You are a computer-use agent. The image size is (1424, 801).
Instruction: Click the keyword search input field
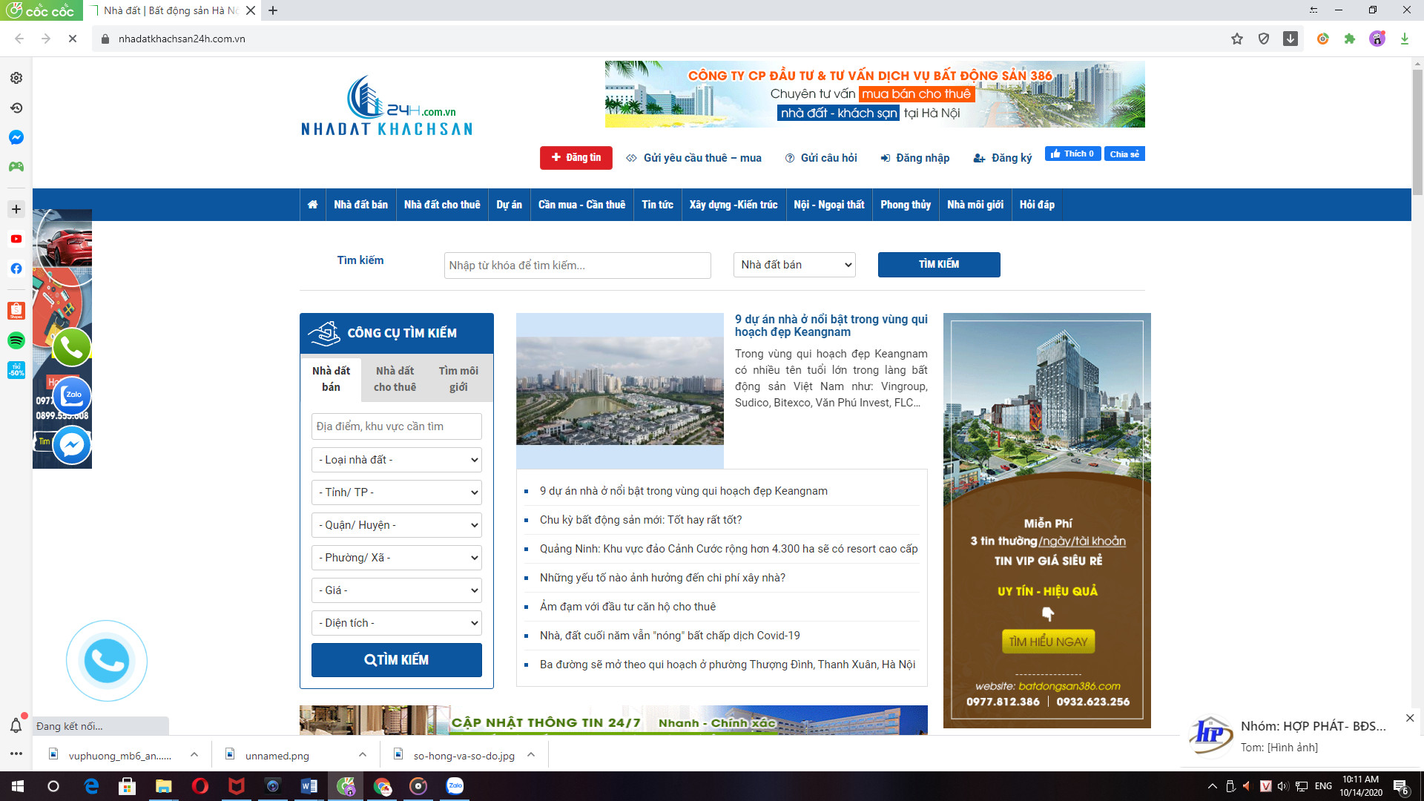578,266
